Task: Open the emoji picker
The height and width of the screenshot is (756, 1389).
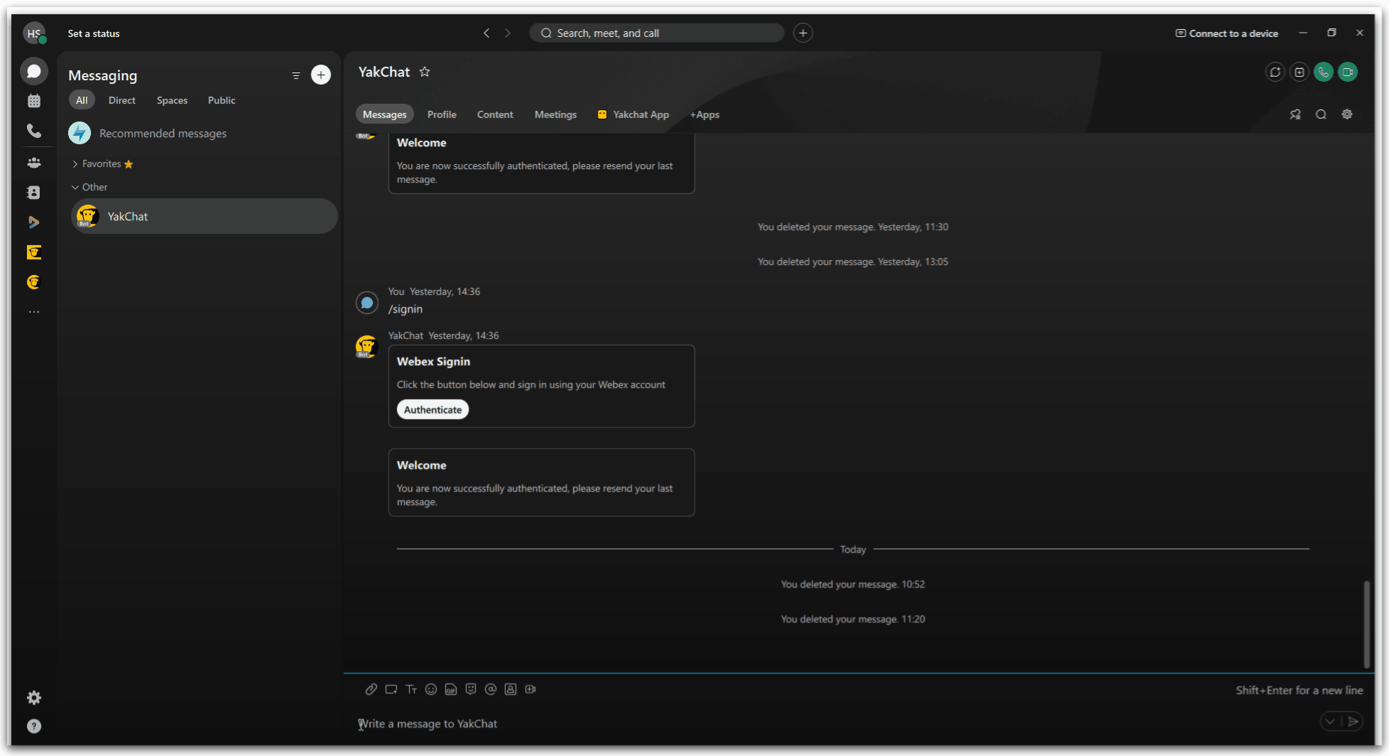Action: pos(431,689)
